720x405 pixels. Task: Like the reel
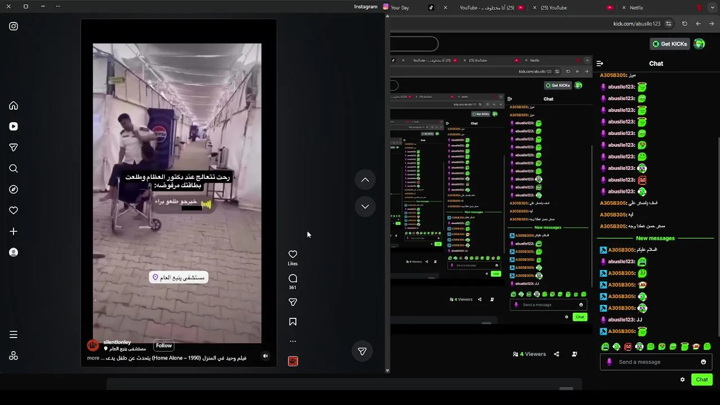pos(292,254)
